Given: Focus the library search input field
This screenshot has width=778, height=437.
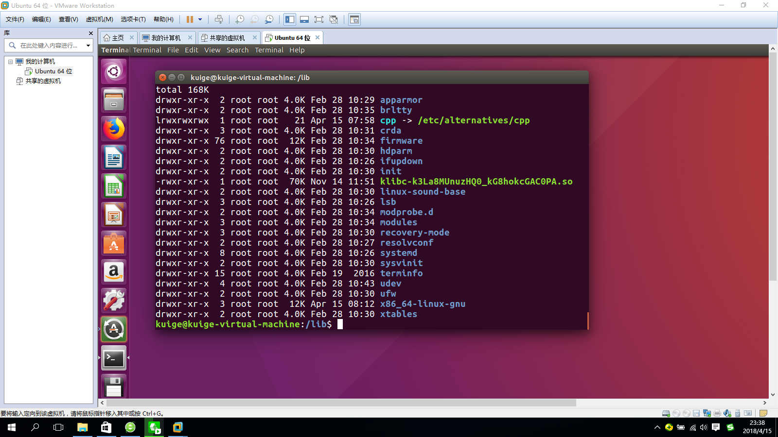Looking at the screenshot, I should (x=49, y=46).
